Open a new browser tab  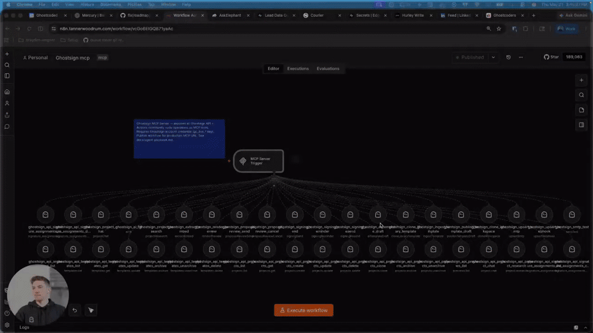tap(533, 16)
